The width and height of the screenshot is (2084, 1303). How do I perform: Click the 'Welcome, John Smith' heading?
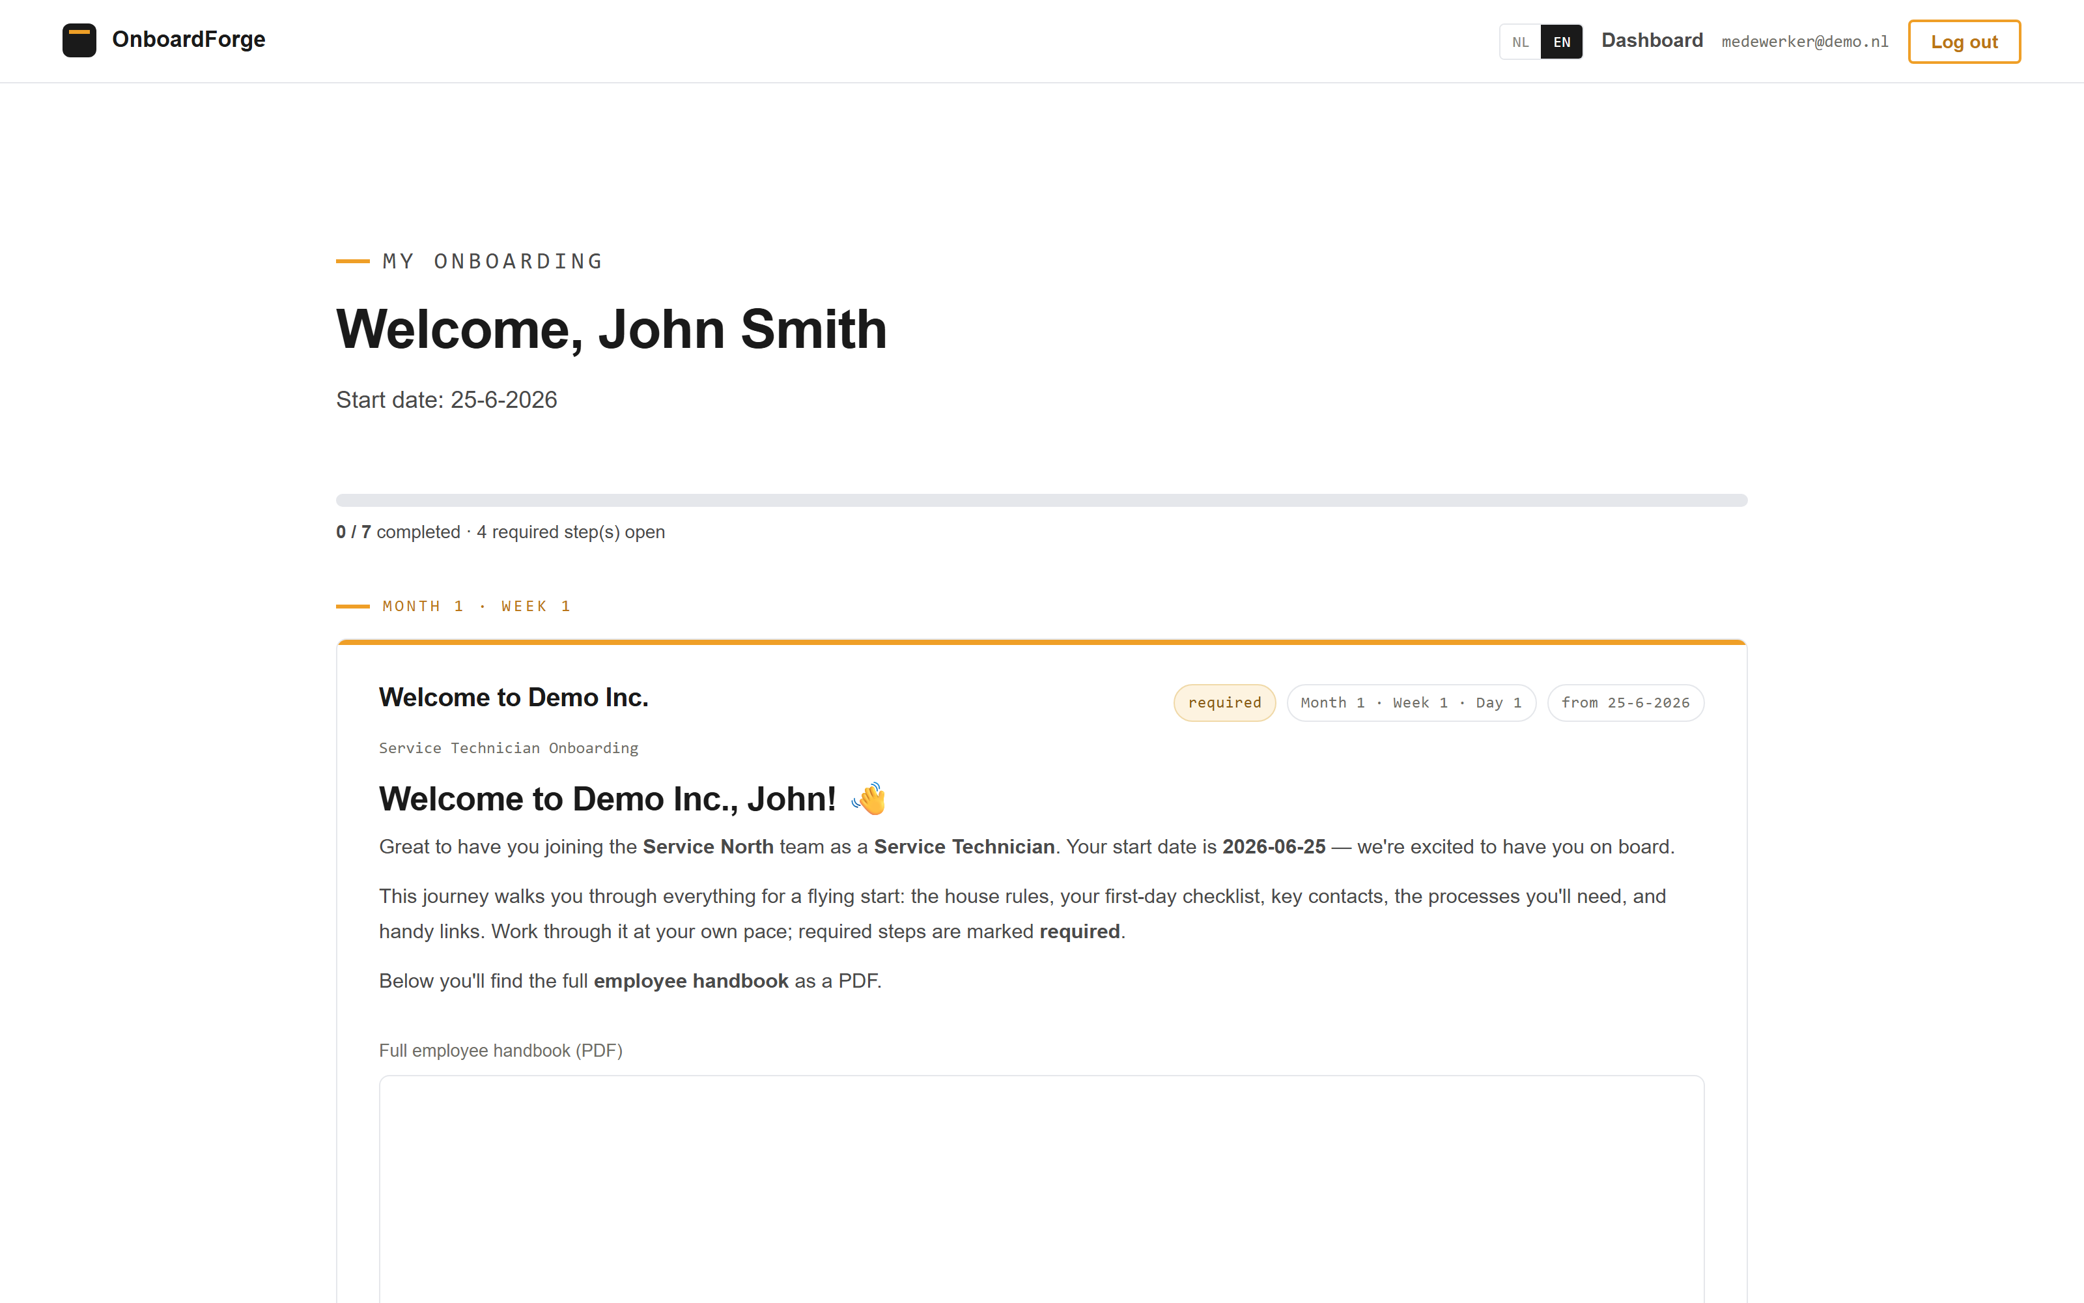[612, 329]
